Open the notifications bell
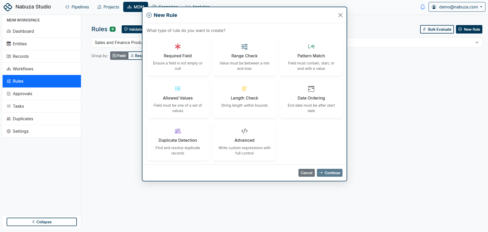The height and width of the screenshot is (232, 488). tap(422, 7)
